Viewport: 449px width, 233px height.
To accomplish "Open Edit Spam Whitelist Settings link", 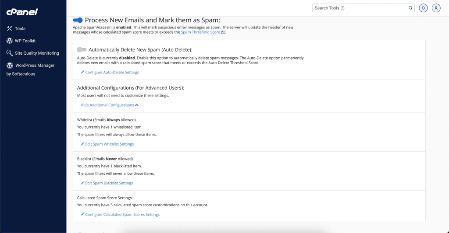I will tap(109, 144).
